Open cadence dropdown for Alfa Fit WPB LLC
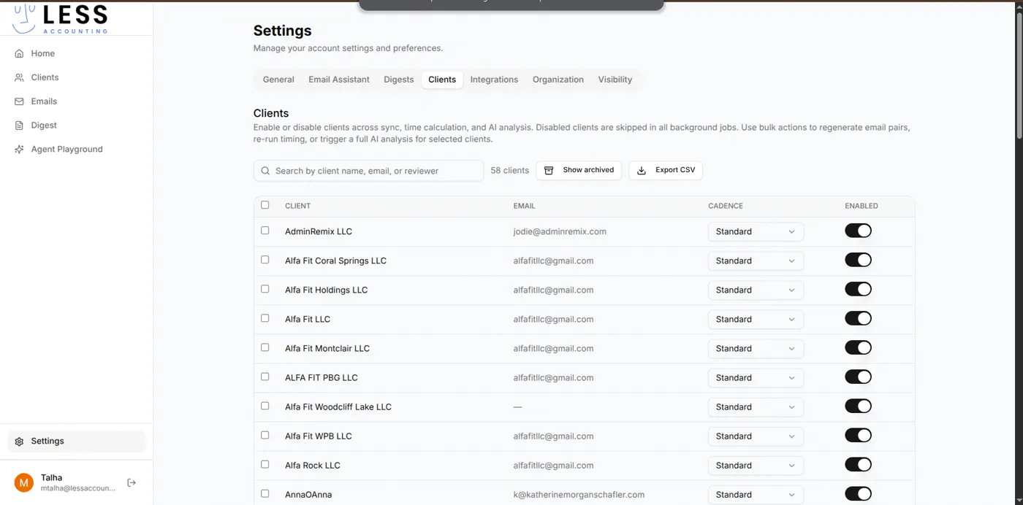The width and height of the screenshot is (1023, 505). (756, 436)
